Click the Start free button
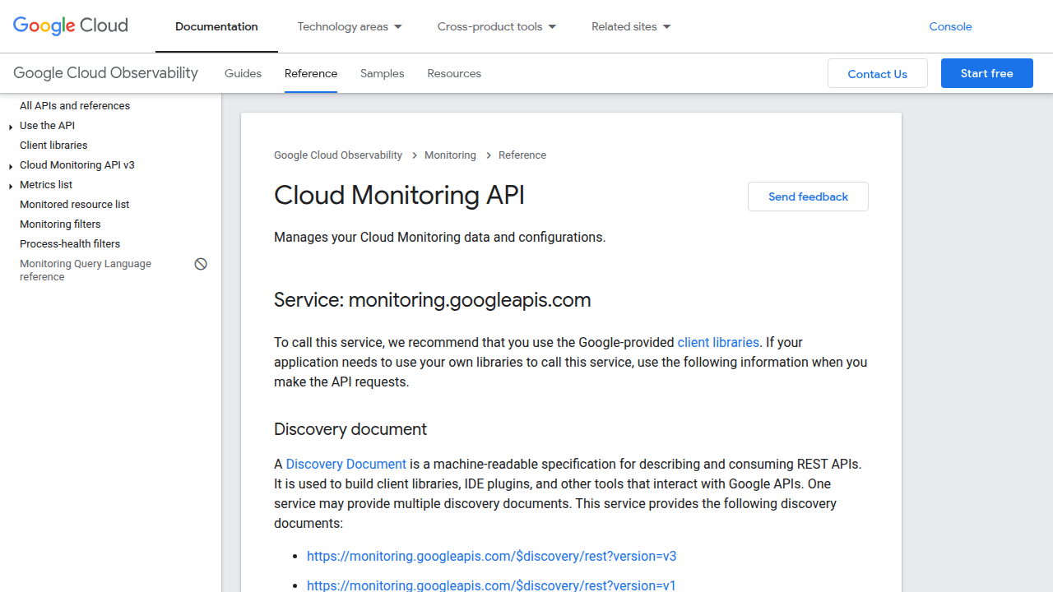 pyautogui.click(x=987, y=73)
